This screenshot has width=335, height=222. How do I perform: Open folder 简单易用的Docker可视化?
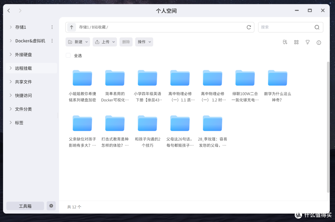click(x=115, y=86)
